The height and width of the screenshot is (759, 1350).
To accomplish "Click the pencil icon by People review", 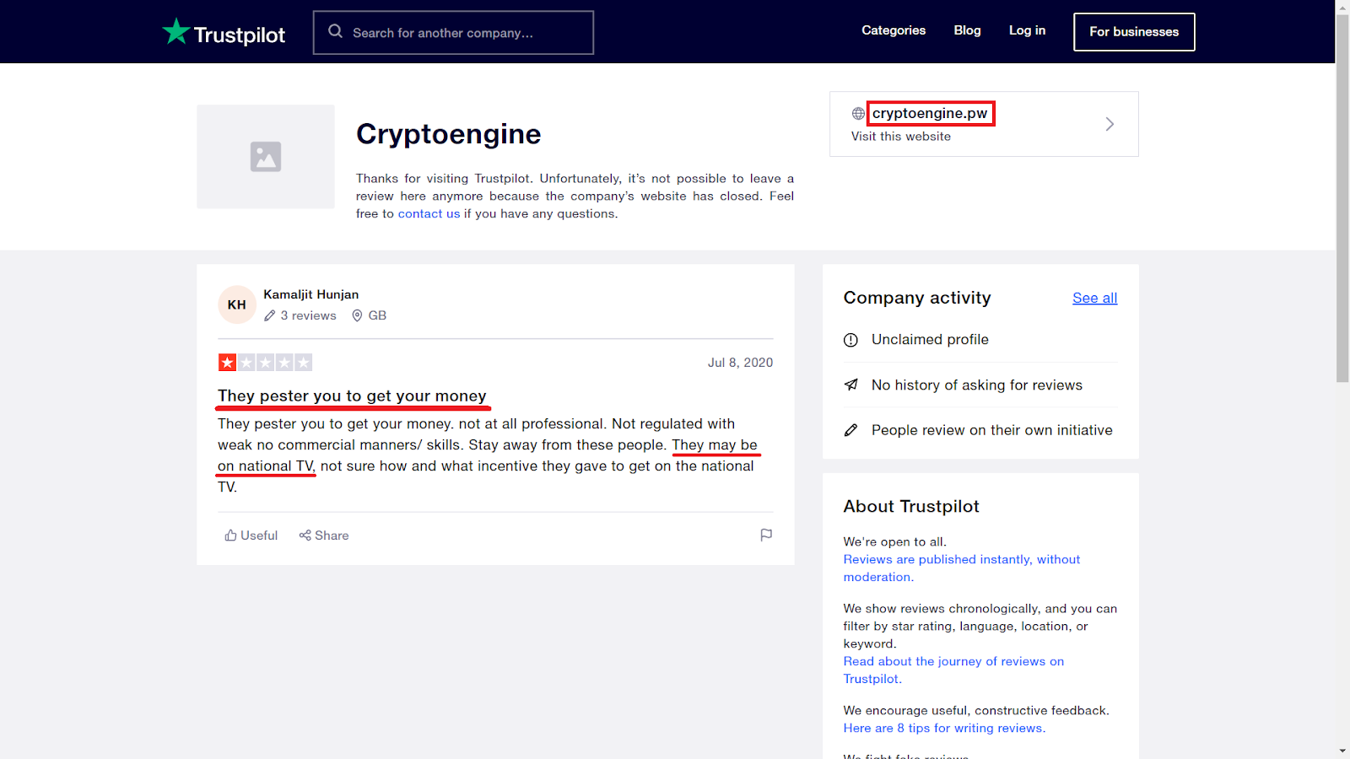I will click(850, 430).
